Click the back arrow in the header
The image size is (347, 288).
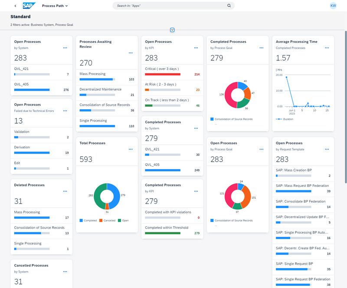[x=16, y=6]
